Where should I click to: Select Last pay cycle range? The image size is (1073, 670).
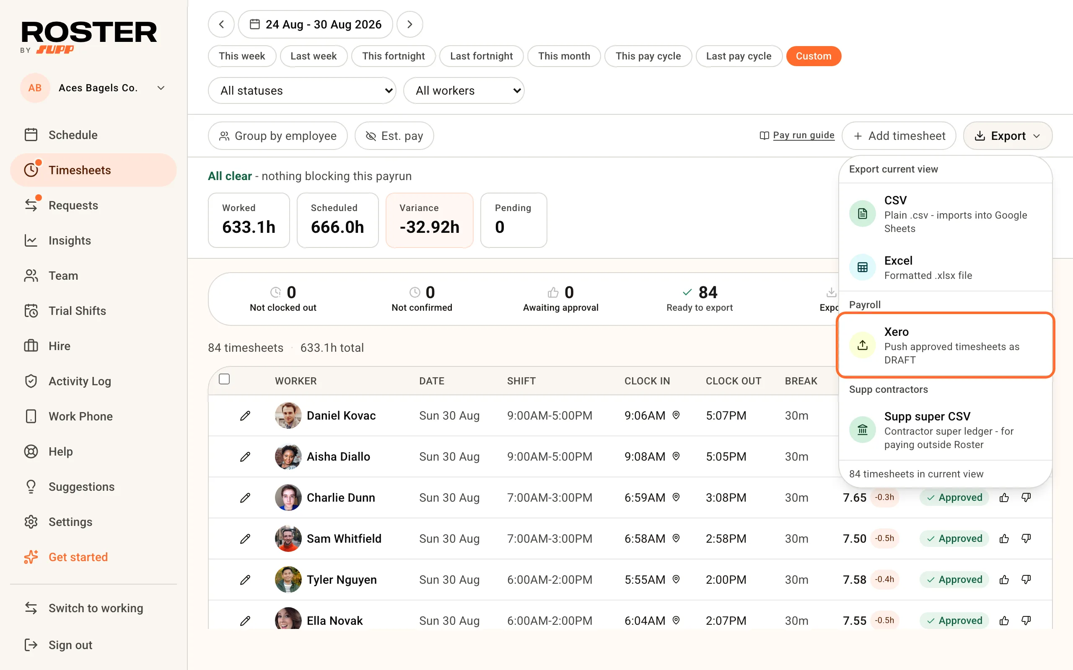739,56
